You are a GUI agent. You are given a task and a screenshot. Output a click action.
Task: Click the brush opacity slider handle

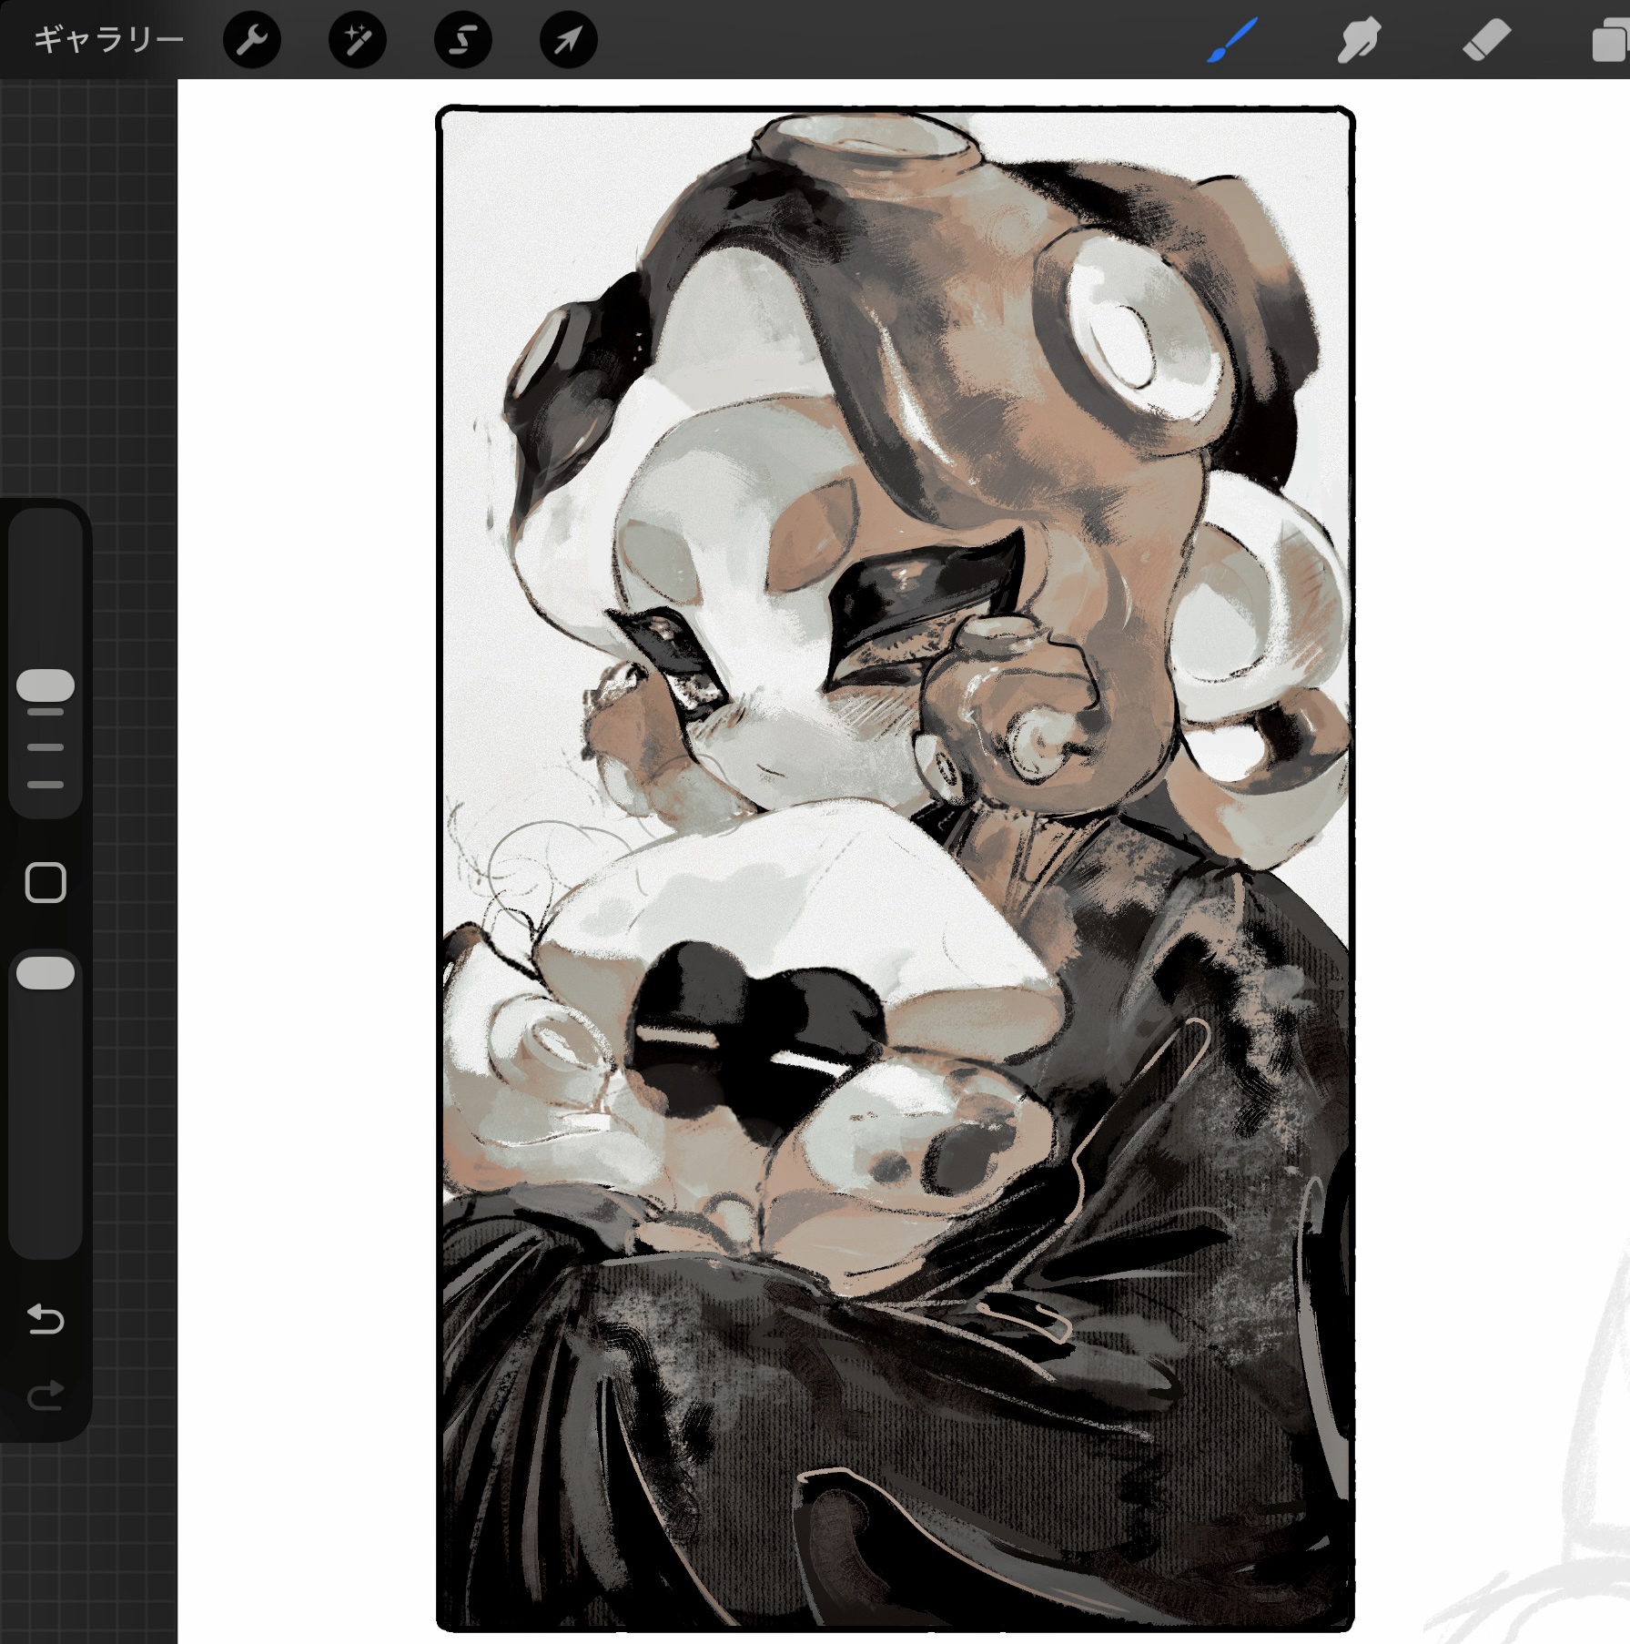[x=46, y=972]
